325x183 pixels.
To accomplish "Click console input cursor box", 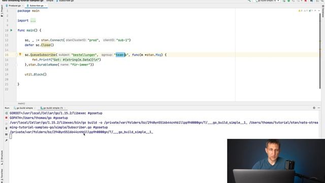I will [11, 137].
